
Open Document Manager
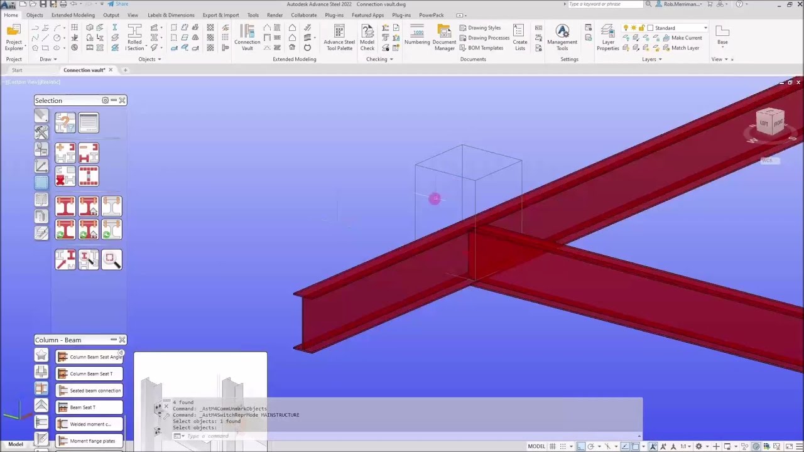[x=444, y=38]
